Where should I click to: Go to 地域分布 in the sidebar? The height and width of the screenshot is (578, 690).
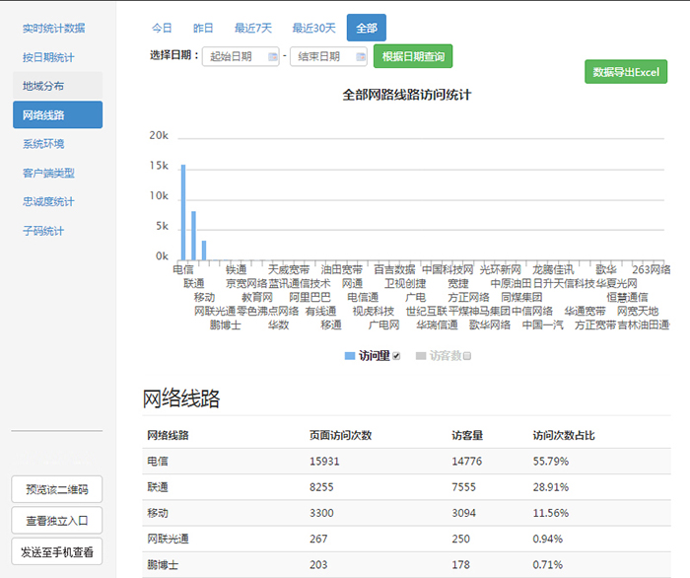point(43,86)
